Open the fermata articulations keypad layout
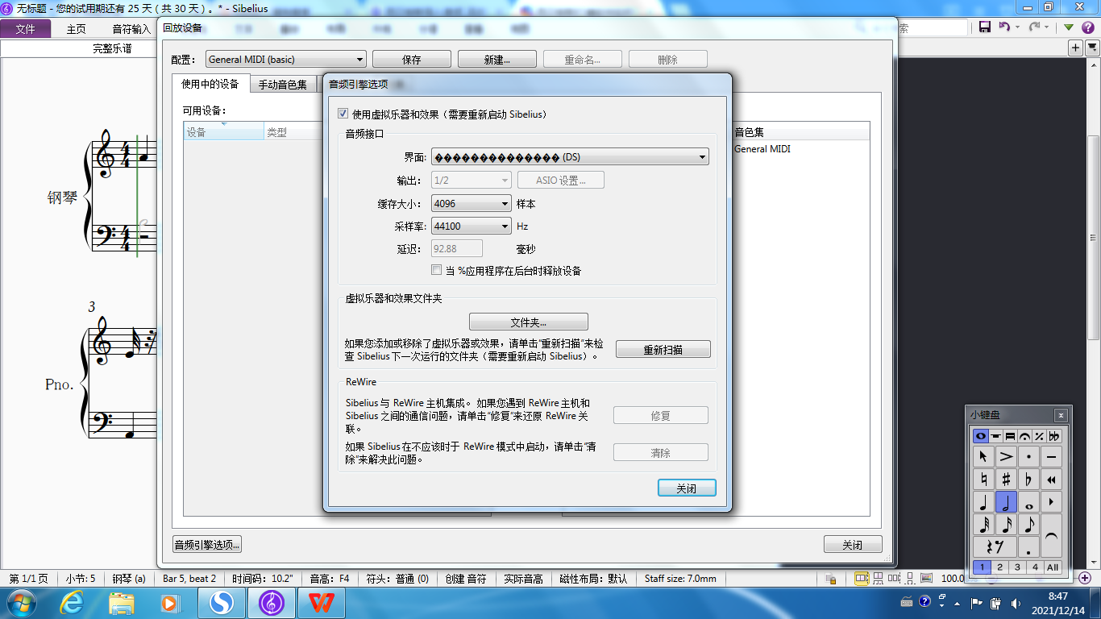1101x619 pixels. coord(1024,436)
